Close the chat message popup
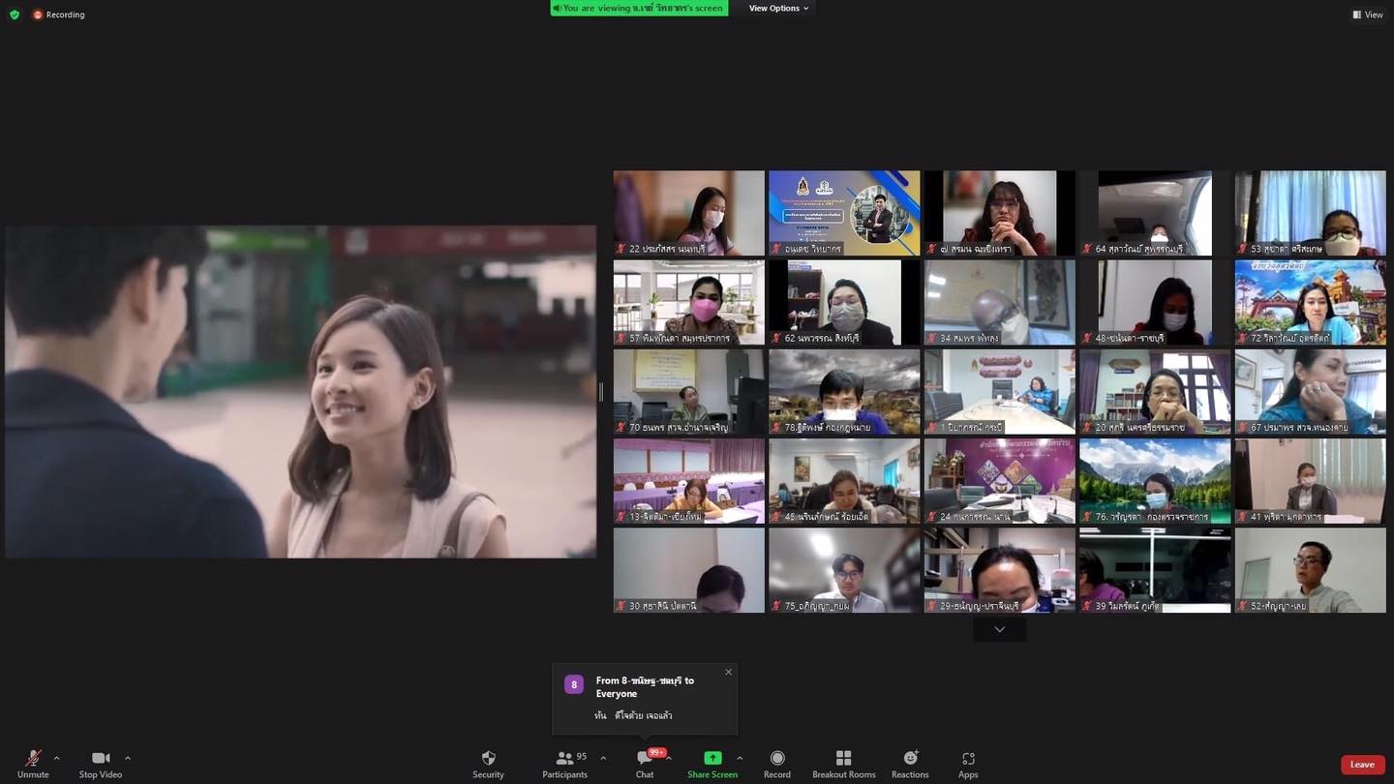This screenshot has width=1394, height=784. 728,672
